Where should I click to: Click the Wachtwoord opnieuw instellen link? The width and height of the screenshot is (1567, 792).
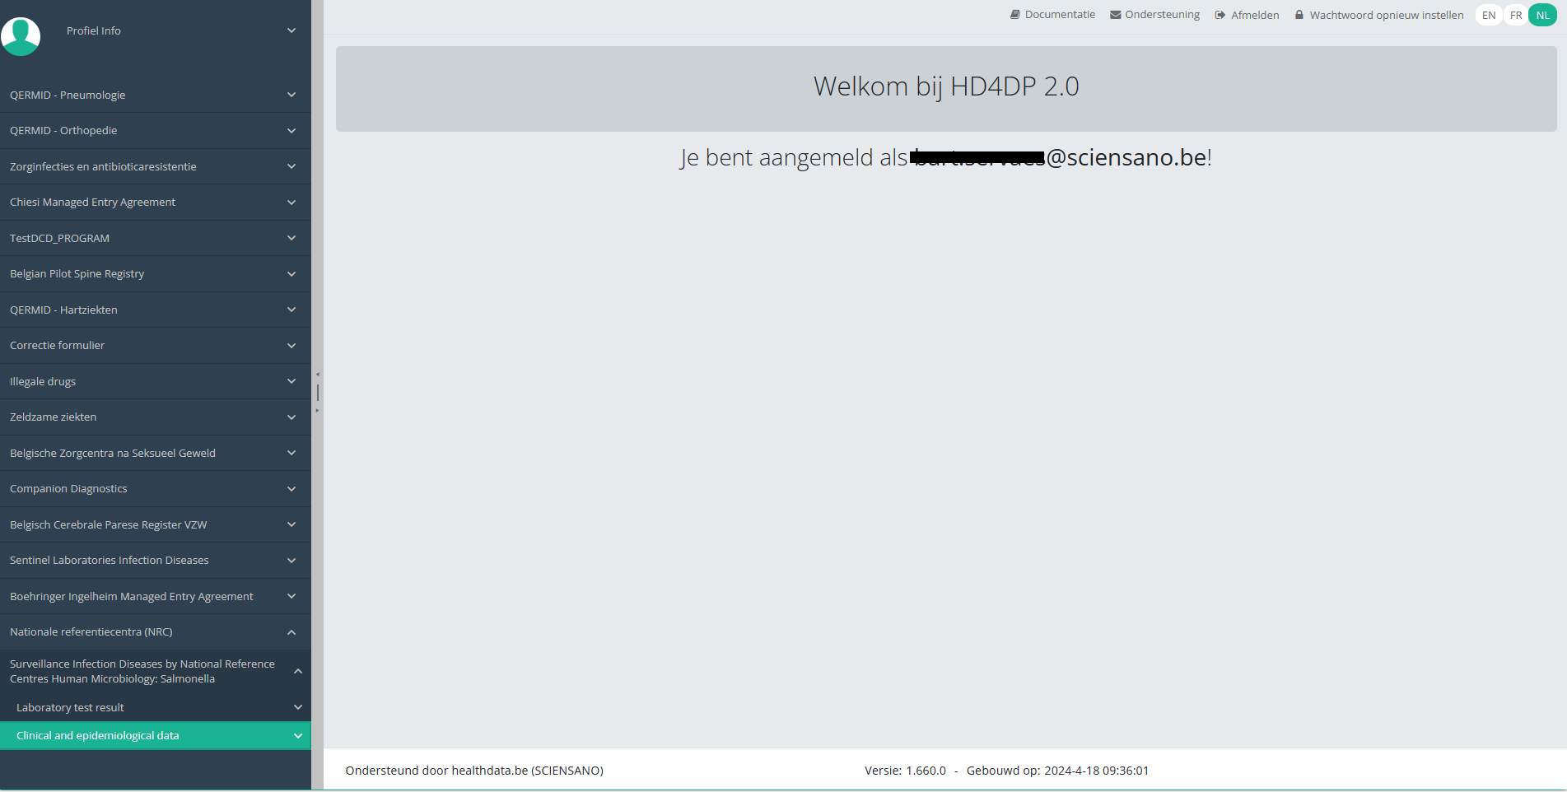click(1387, 15)
